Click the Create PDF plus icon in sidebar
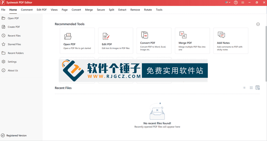 pyautogui.click(x=3, y=27)
